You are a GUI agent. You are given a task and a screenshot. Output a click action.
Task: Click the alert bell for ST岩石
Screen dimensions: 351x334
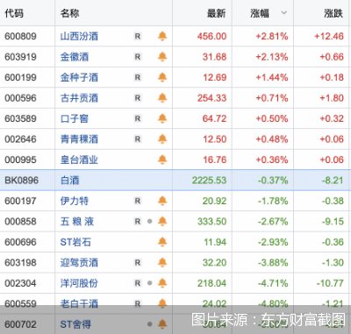162,242
